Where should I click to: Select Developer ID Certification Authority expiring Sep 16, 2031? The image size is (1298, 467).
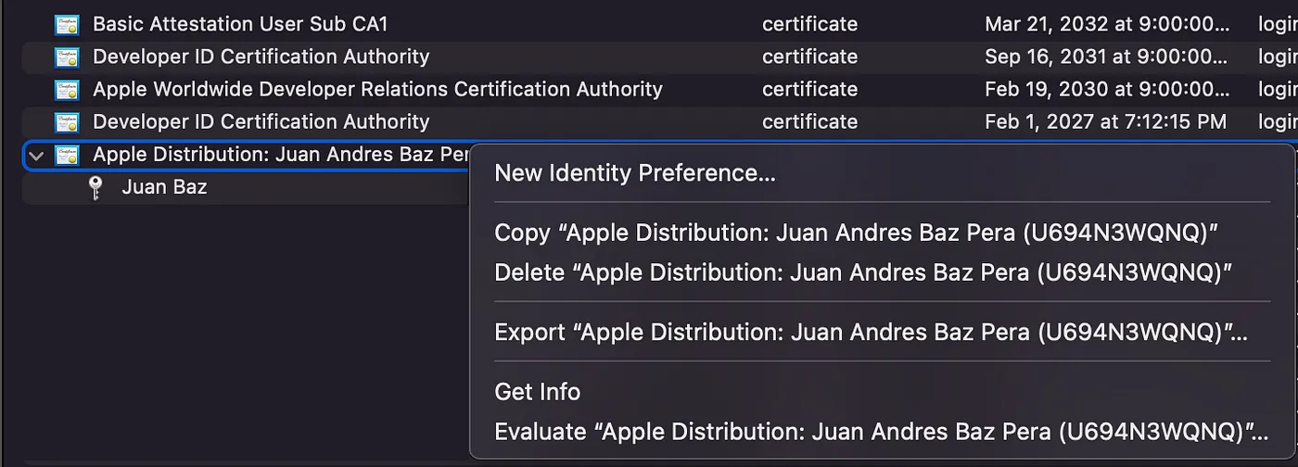(x=261, y=57)
